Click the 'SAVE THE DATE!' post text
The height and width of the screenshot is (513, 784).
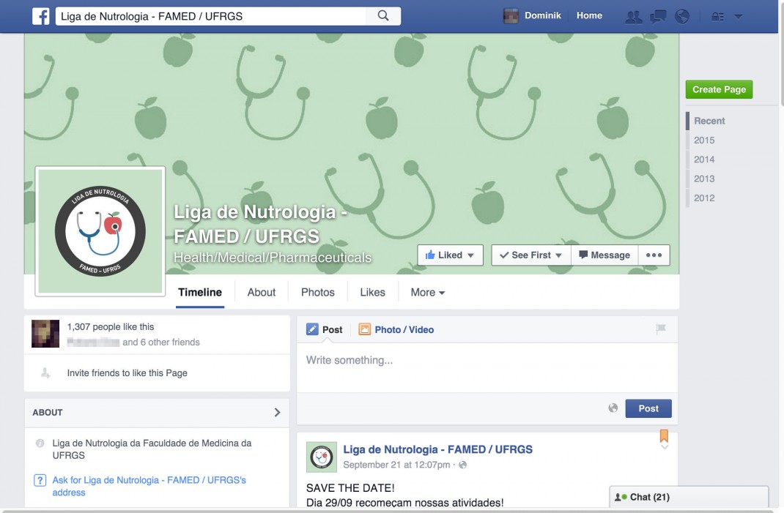point(350,488)
